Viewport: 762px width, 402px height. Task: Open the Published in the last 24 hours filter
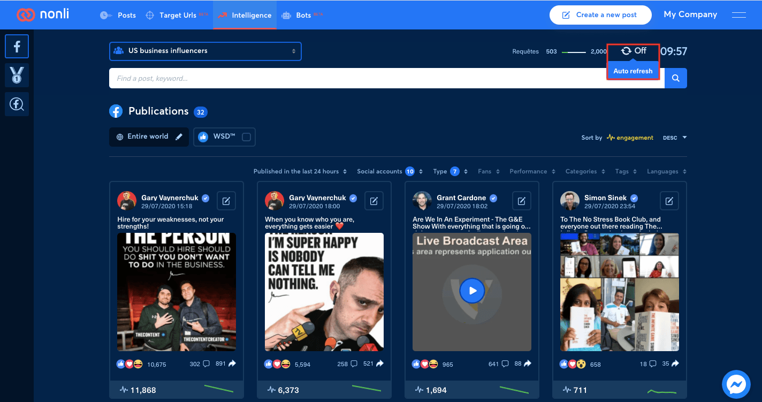(300, 171)
